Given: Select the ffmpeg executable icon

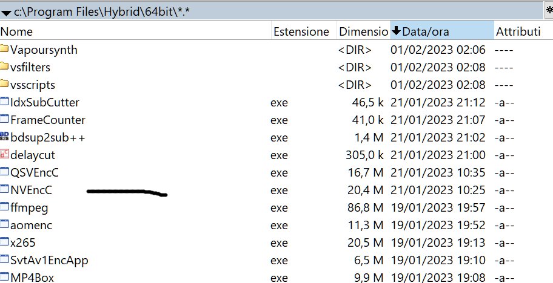Looking at the screenshot, I should (x=4, y=207).
